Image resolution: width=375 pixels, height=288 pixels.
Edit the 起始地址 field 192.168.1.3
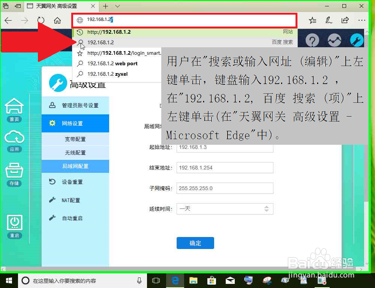(x=225, y=147)
